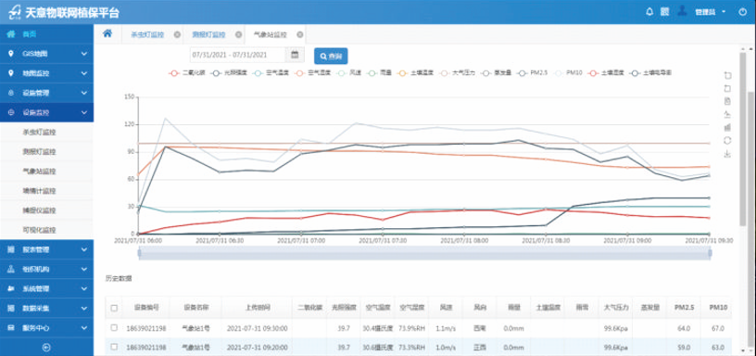Expand the 报表管理 sidebar section
The image size is (756, 356).
[46, 250]
